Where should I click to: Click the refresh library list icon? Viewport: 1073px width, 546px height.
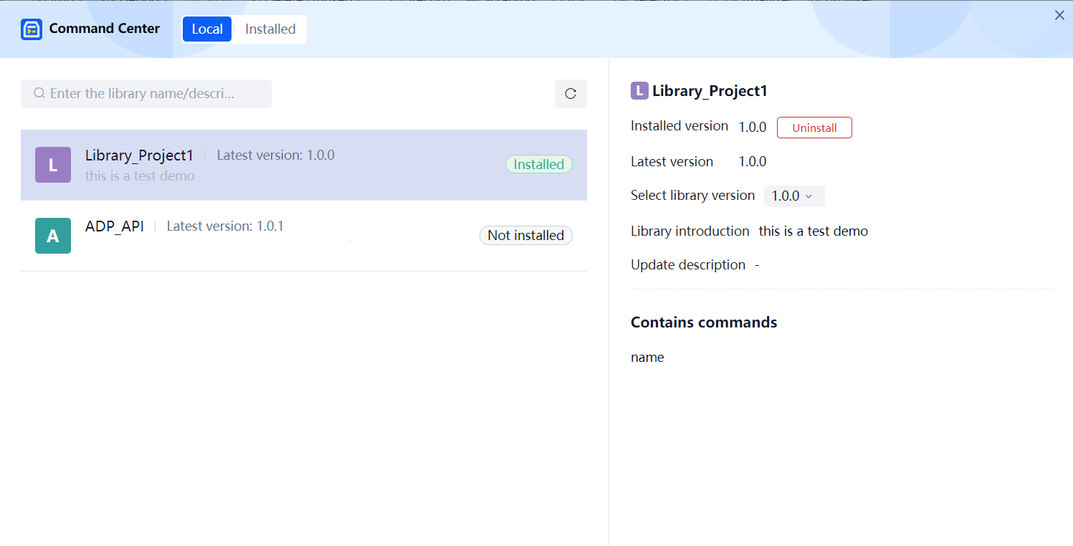tap(571, 94)
